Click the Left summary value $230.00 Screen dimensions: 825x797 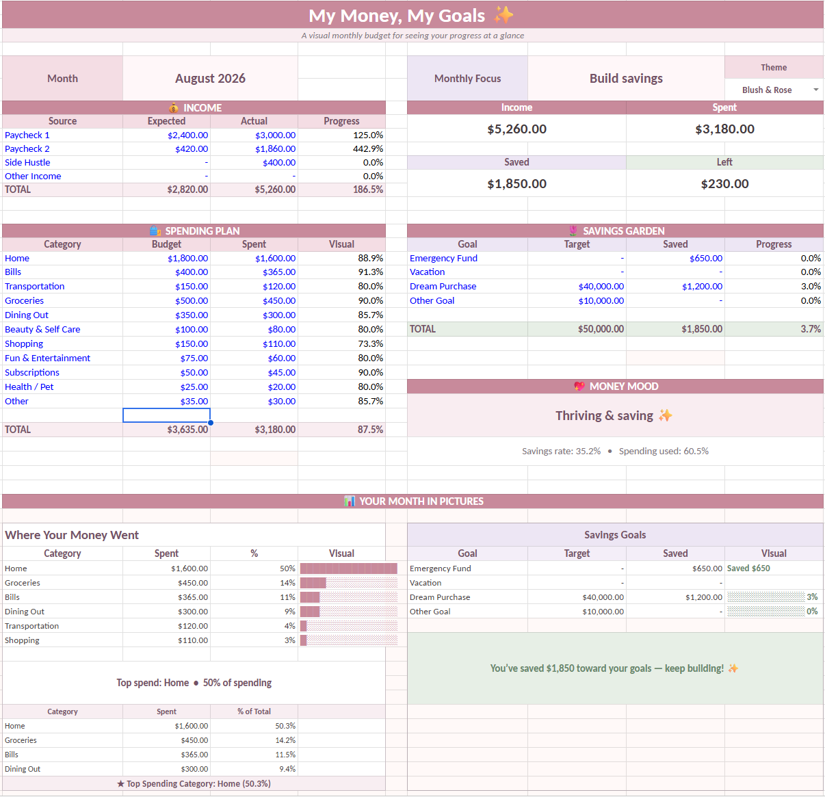[x=724, y=183]
